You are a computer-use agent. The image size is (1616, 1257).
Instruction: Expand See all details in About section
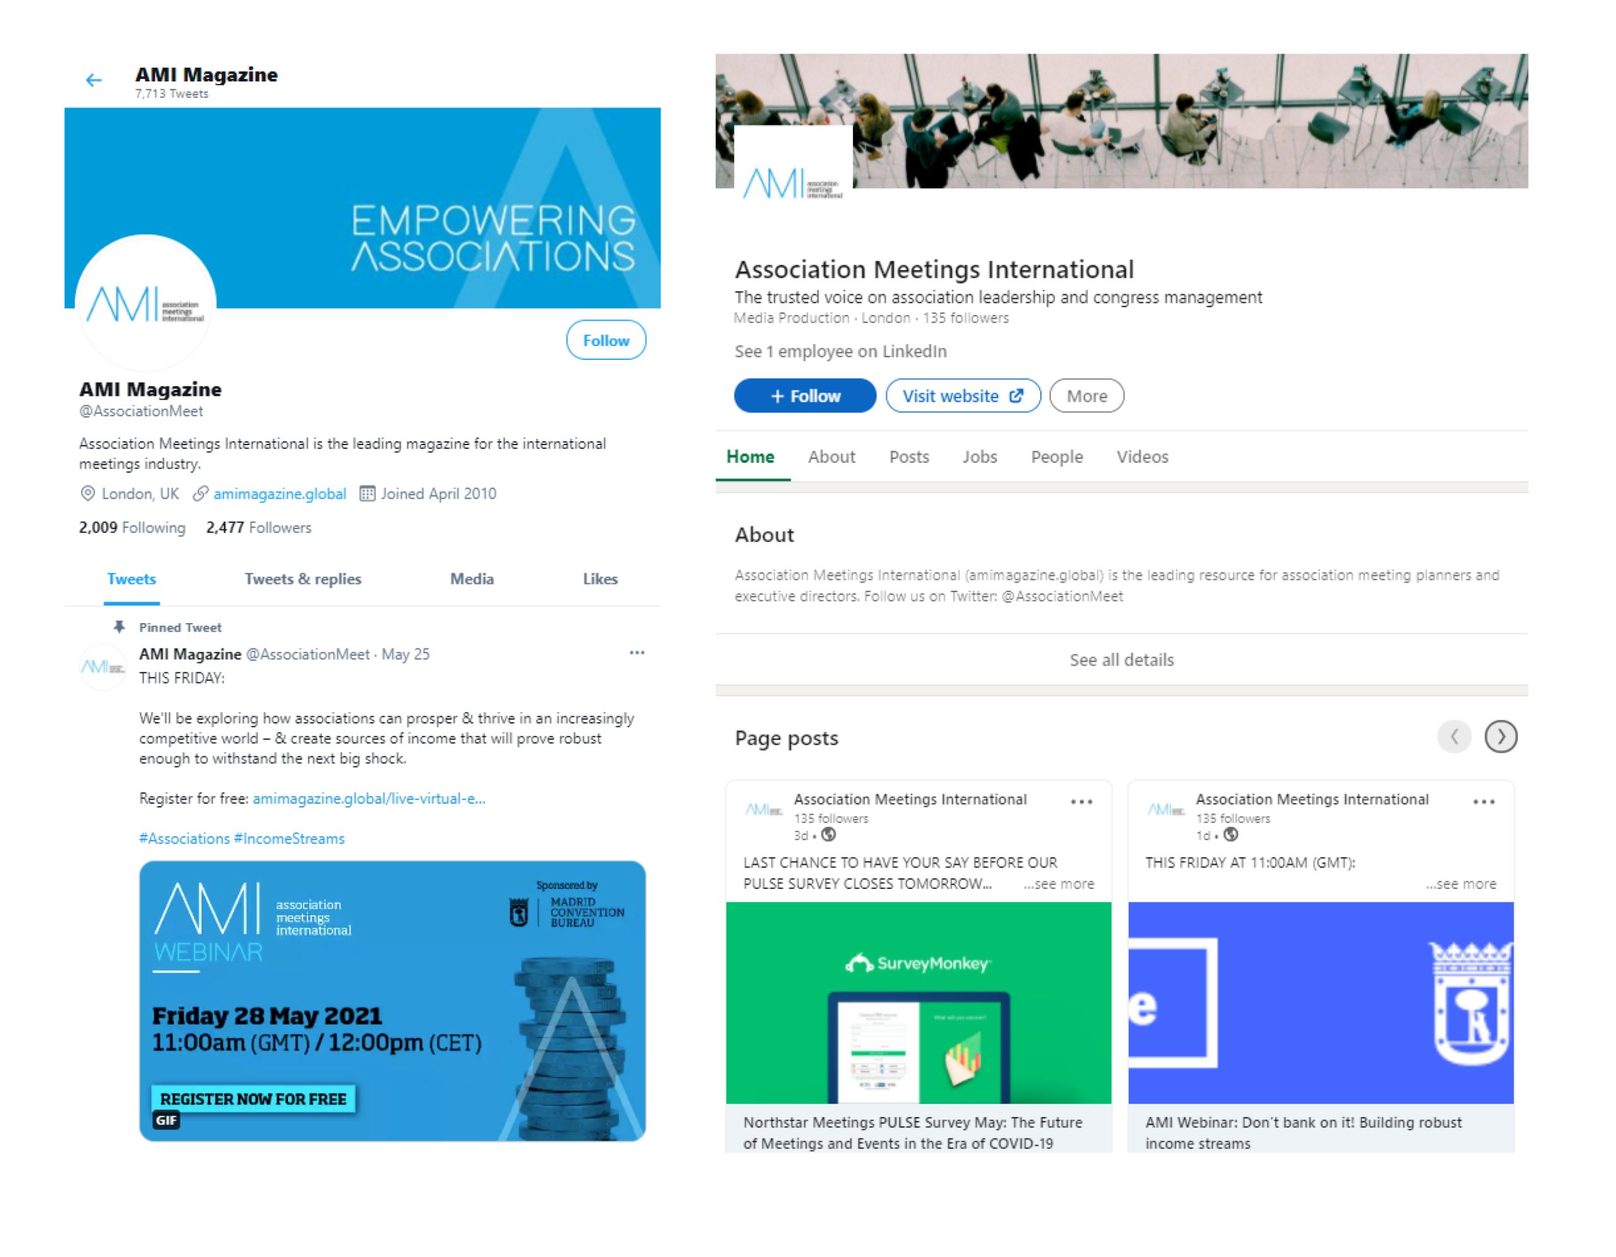tap(1121, 660)
